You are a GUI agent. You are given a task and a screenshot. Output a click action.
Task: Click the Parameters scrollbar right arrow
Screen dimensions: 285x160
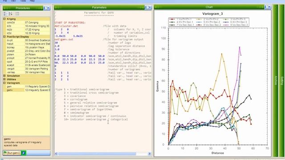coord(150,154)
